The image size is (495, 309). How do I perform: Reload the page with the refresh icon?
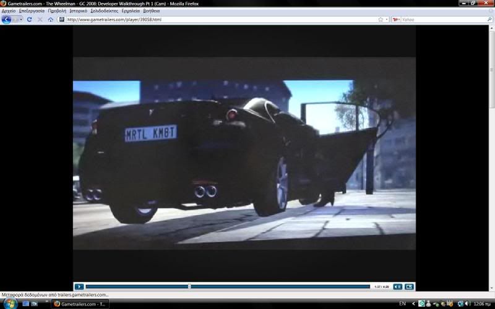29,20
